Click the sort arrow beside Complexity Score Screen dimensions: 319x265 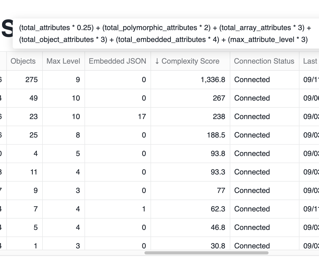[x=157, y=61]
